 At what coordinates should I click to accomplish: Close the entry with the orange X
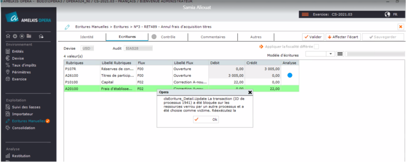[400, 27]
